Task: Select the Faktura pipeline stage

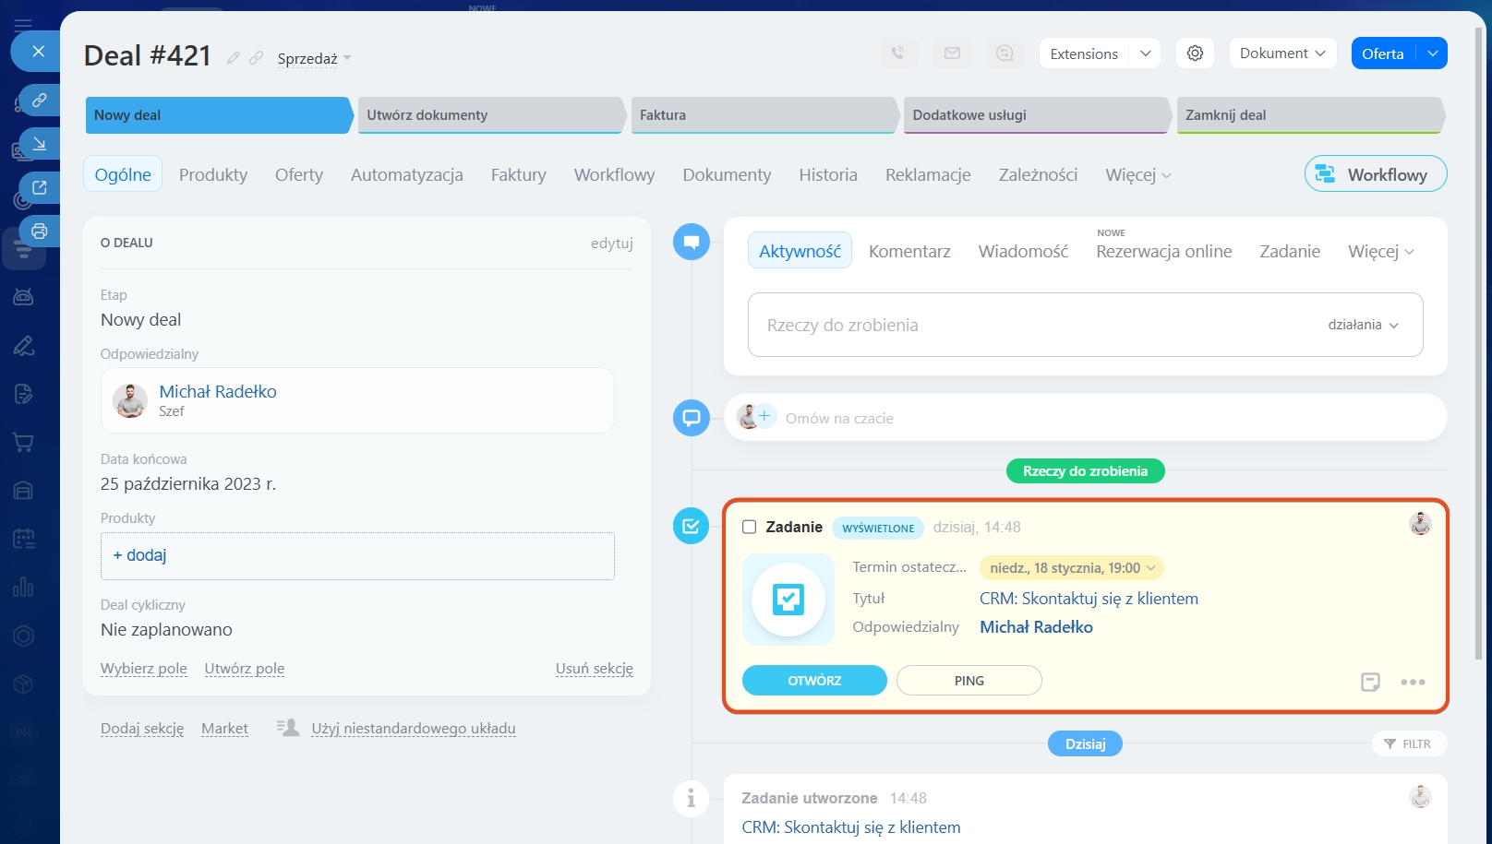Action: (763, 115)
